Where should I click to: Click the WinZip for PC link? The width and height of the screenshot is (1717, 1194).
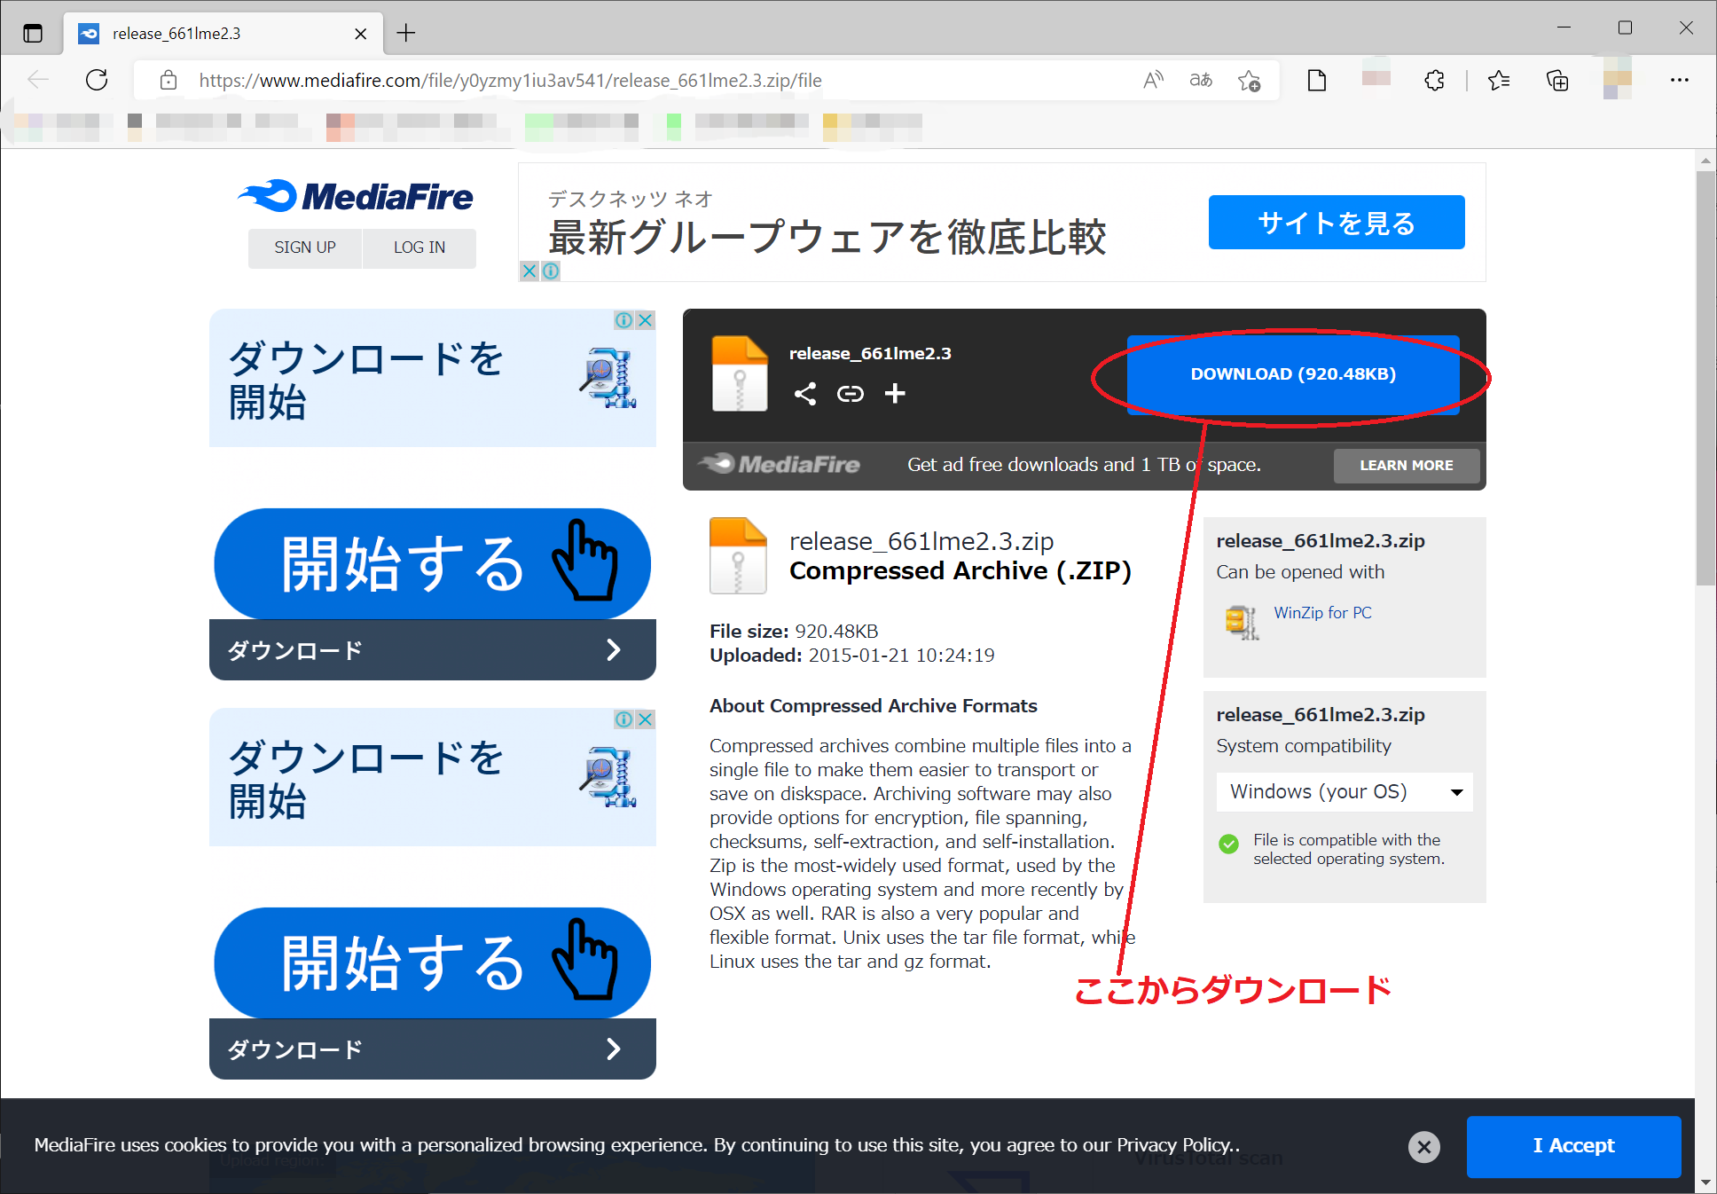(x=1322, y=613)
